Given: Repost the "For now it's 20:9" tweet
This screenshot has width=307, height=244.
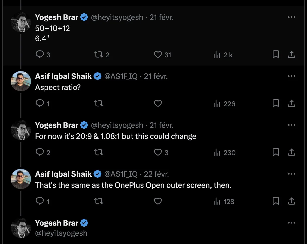Looking at the screenshot, I should pyautogui.click(x=98, y=152).
